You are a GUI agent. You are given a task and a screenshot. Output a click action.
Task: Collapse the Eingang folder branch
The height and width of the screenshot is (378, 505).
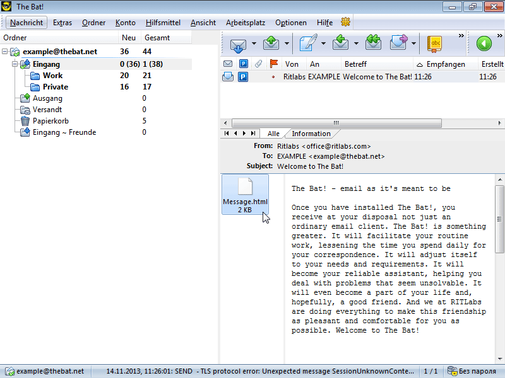click(x=14, y=64)
